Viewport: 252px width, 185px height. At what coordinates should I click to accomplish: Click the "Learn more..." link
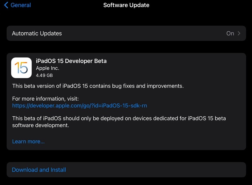pos(28,141)
